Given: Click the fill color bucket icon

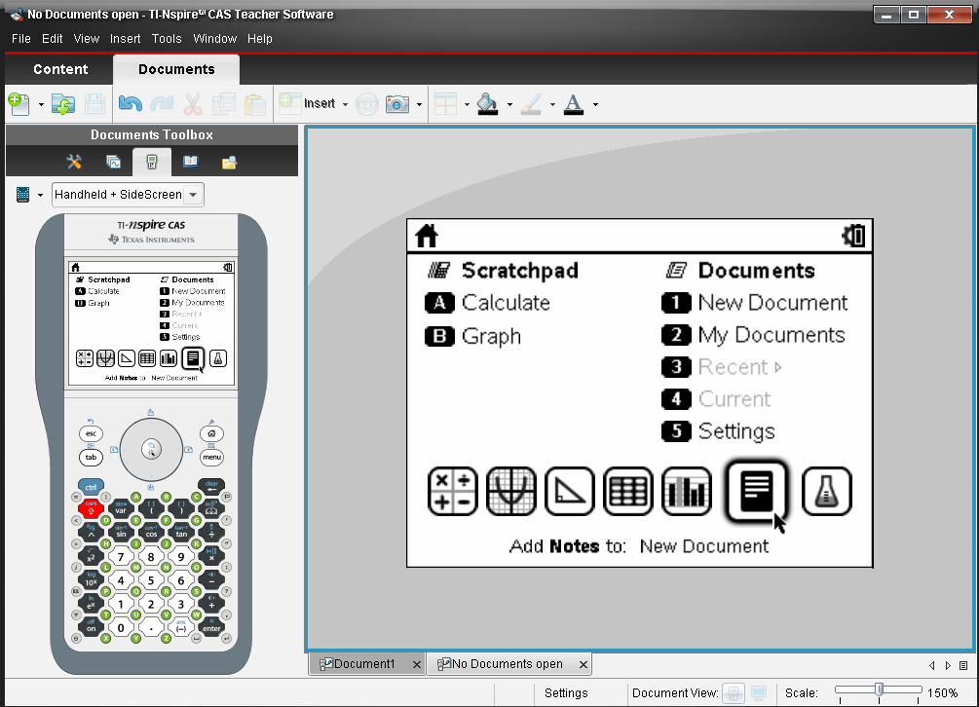Looking at the screenshot, I should (x=488, y=104).
